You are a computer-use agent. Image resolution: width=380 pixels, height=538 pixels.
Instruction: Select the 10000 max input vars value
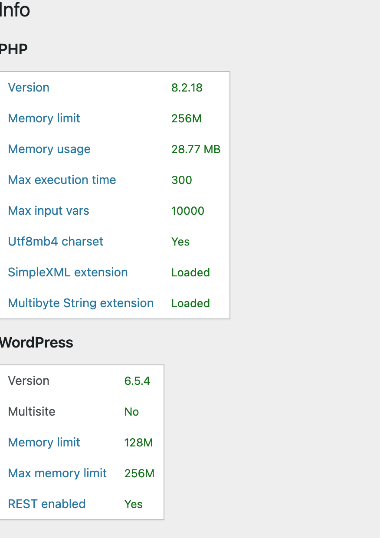188,210
